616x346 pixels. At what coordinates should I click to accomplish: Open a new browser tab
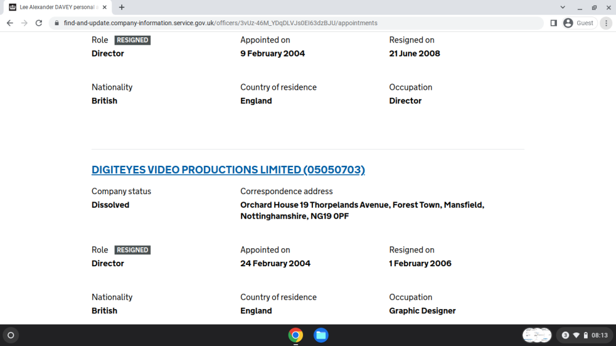click(122, 7)
